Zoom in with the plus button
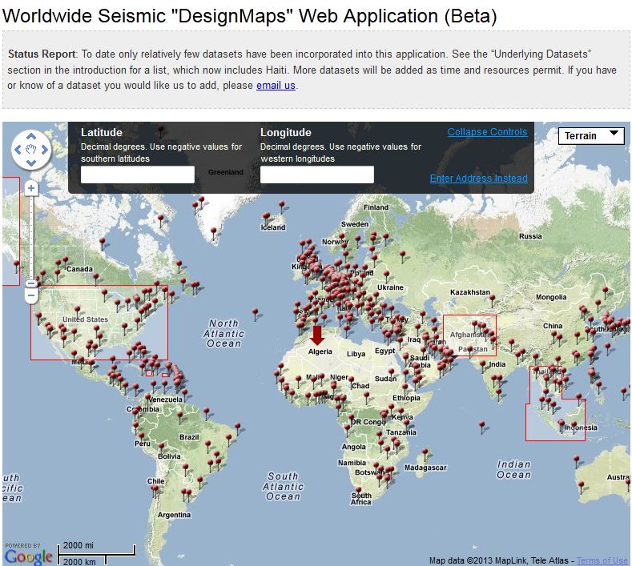The width and height of the screenshot is (632, 566). tap(31, 189)
